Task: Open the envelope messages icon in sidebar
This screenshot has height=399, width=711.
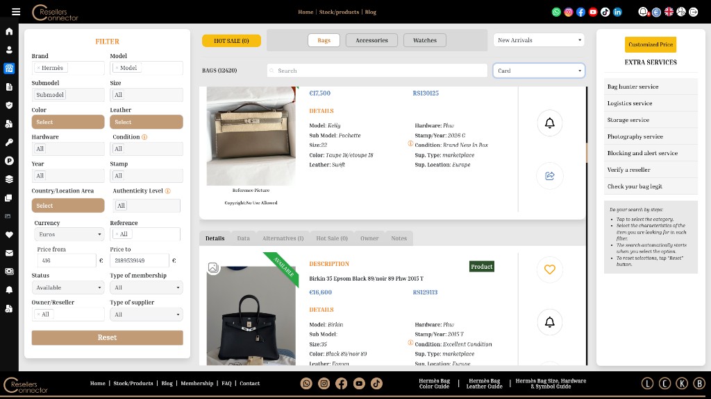Action: pos(9,253)
